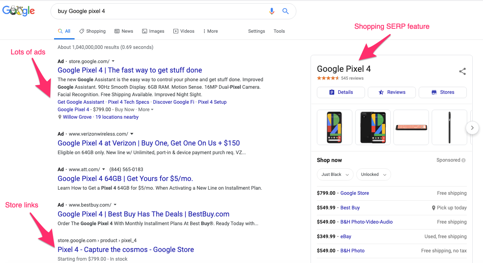Click the blue search magnifier icon
The width and height of the screenshot is (483, 263).
[x=286, y=11]
